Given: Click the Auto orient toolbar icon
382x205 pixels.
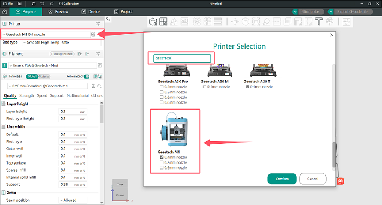Looking at the screenshot, I should pos(174,22).
